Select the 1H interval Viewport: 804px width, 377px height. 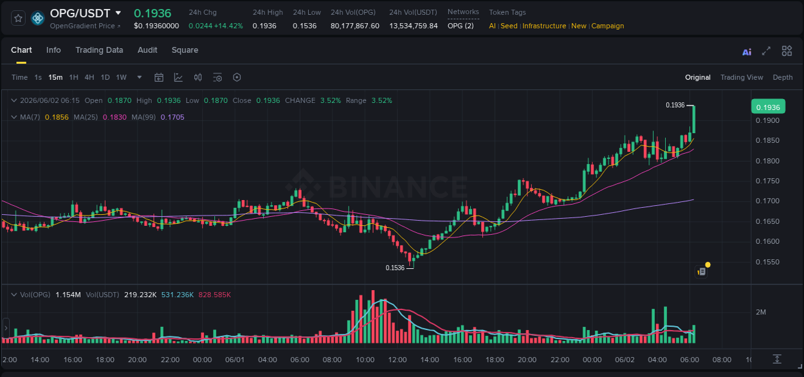(73, 77)
